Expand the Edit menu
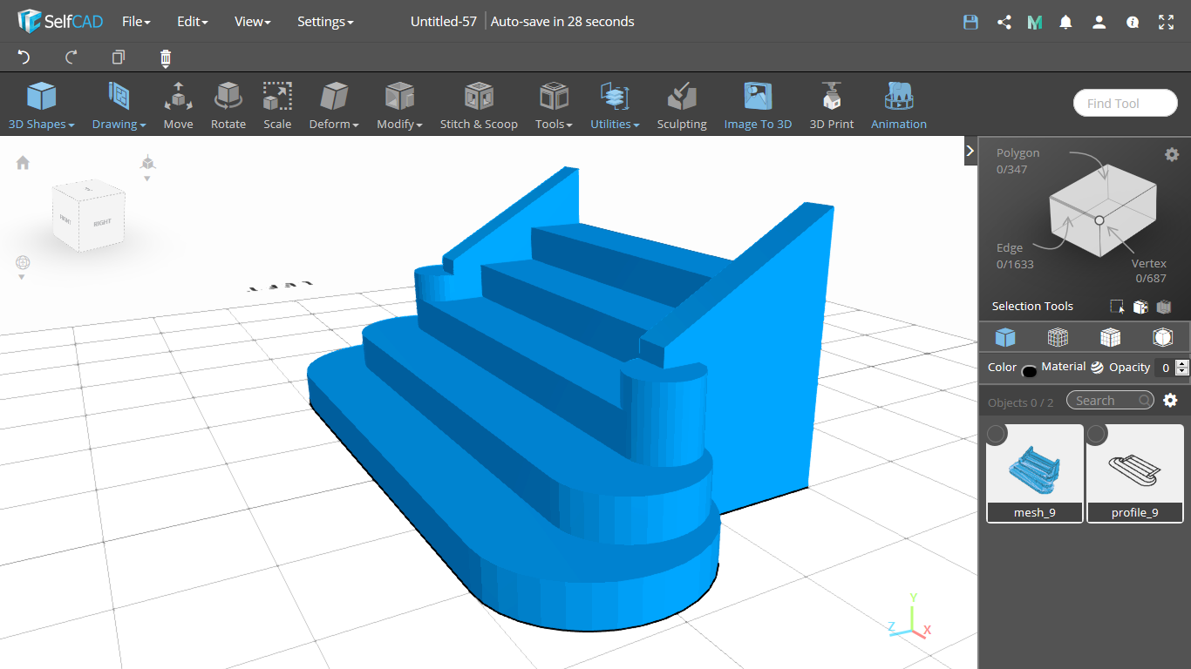This screenshot has height=669, width=1191. [x=192, y=22]
